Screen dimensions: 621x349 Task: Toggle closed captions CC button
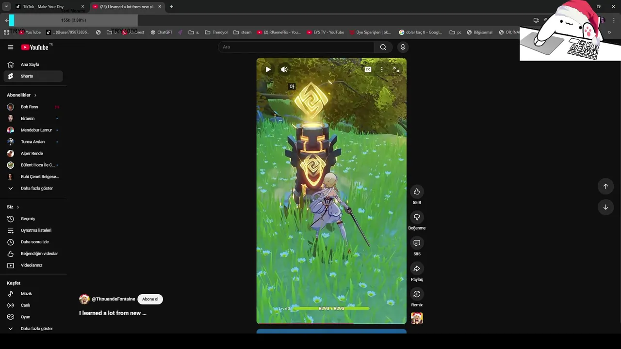[x=368, y=69]
